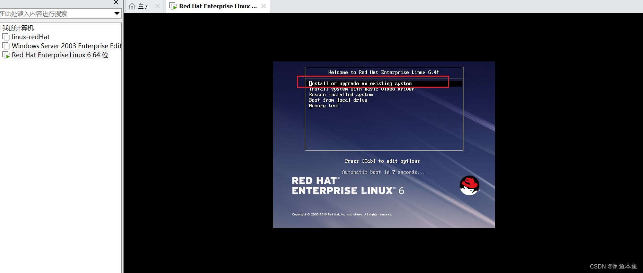Choose Memory test boot option
The height and width of the screenshot is (273, 643).
[x=324, y=105]
